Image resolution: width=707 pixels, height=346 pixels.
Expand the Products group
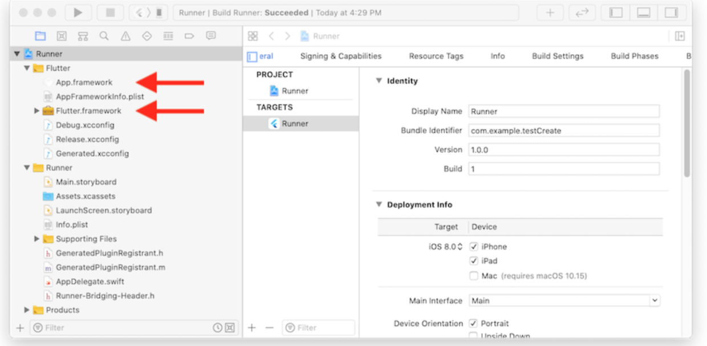[26, 310]
